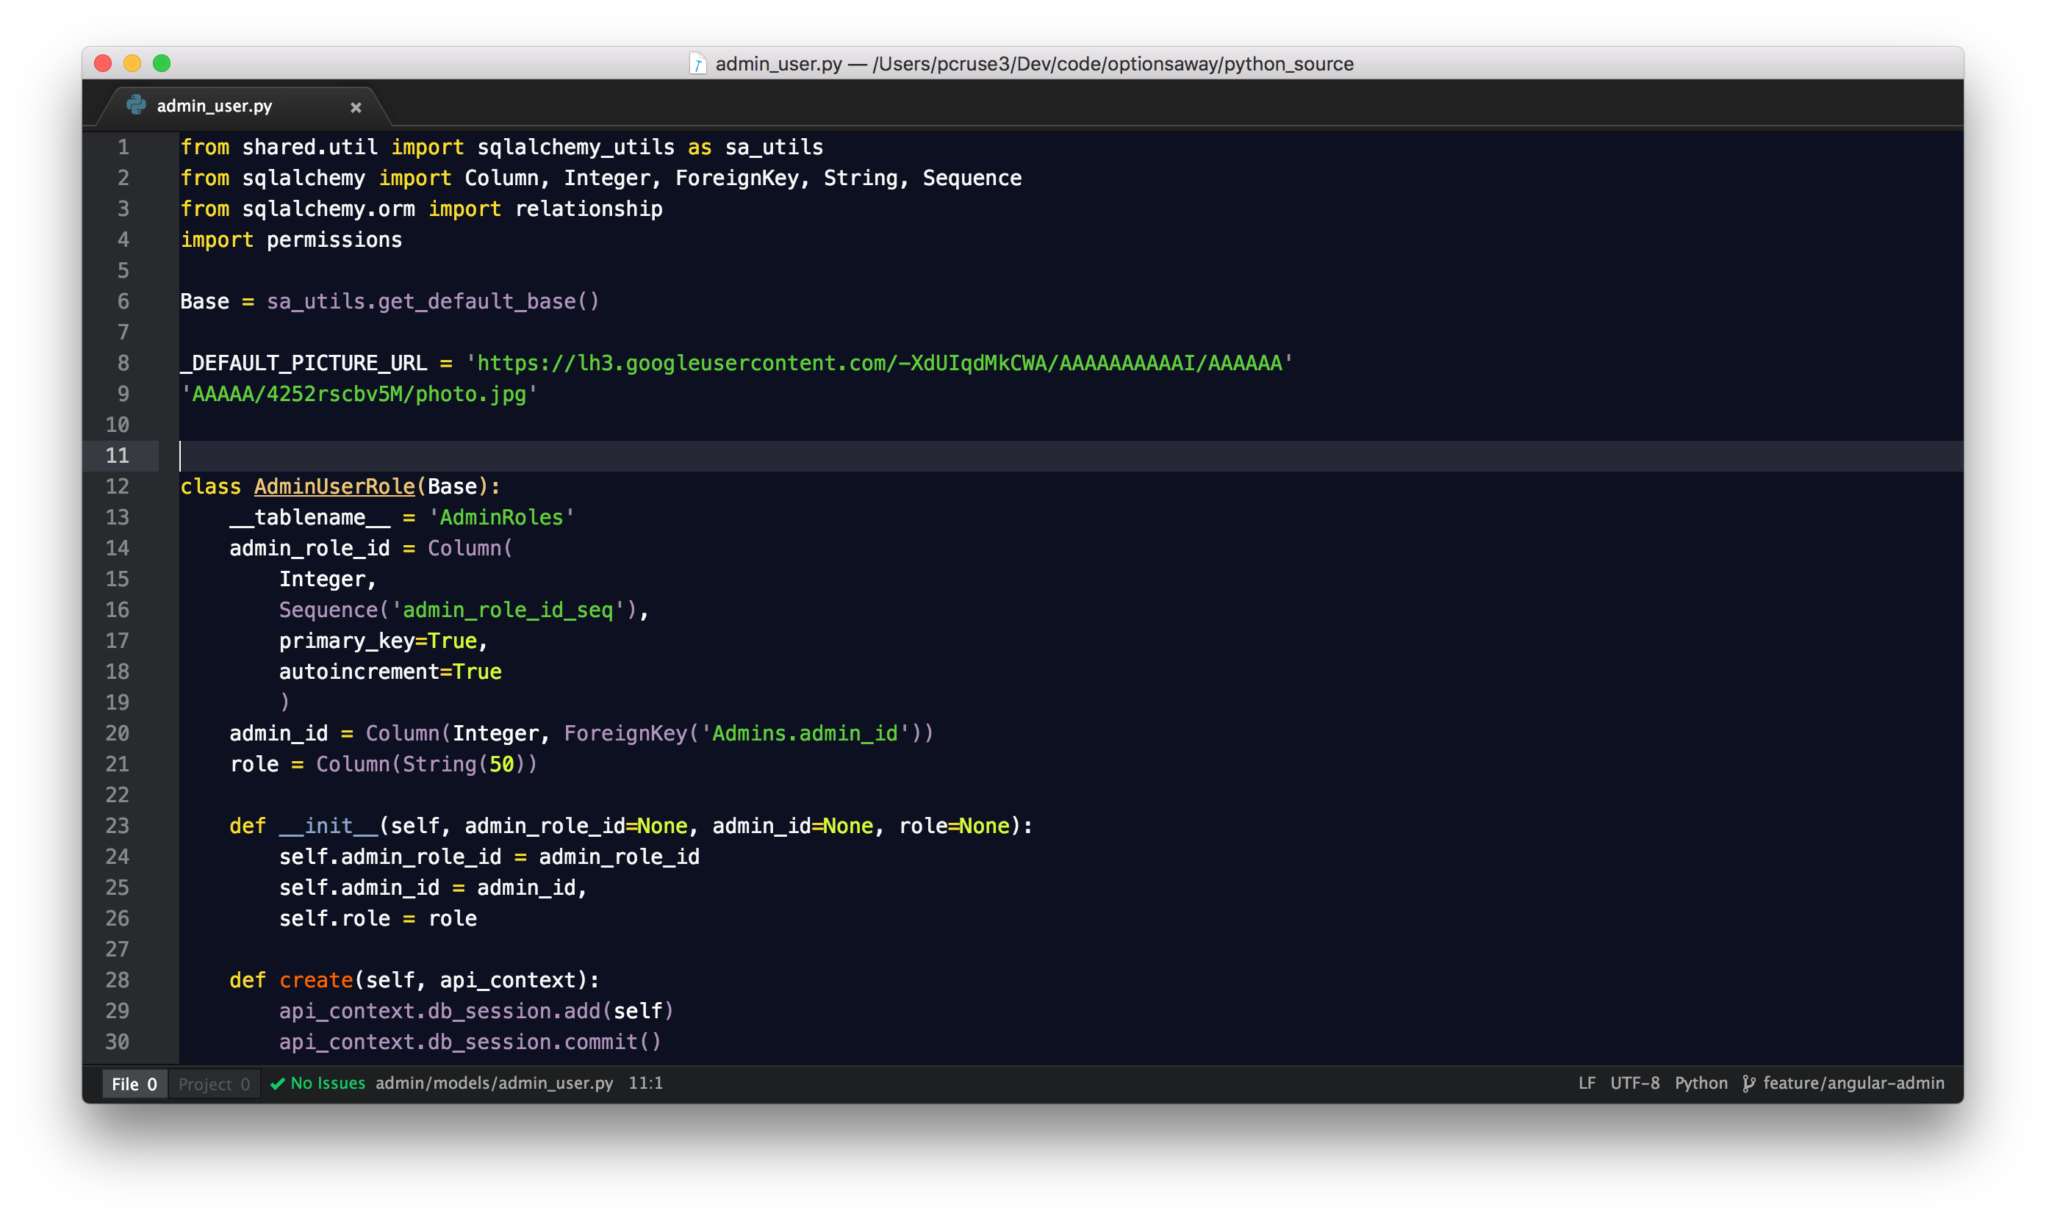Click the git branch icon in the status bar
The height and width of the screenshot is (1221, 2046).
pyautogui.click(x=1749, y=1084)
